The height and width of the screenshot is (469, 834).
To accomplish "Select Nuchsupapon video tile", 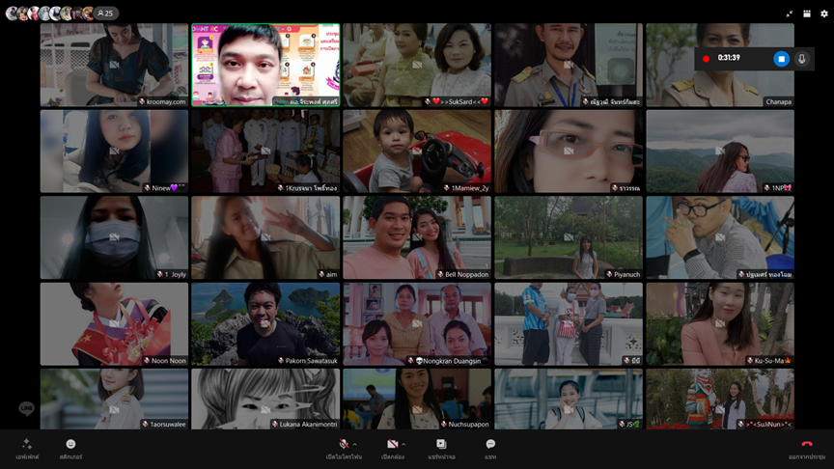I will [x=417, y=399].
